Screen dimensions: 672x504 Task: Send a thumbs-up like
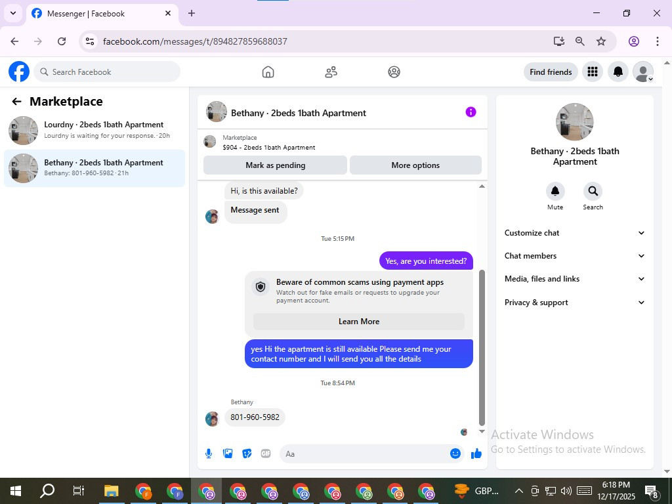pyautogui.click(x=476, y=453)
